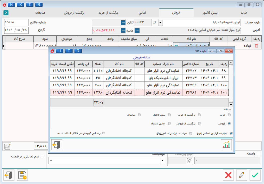The width and height of the screenshot is (264, 184).
Task: Select the برگشت از خرید history radio
Action: pyautogui.click(x=199, y=115)
